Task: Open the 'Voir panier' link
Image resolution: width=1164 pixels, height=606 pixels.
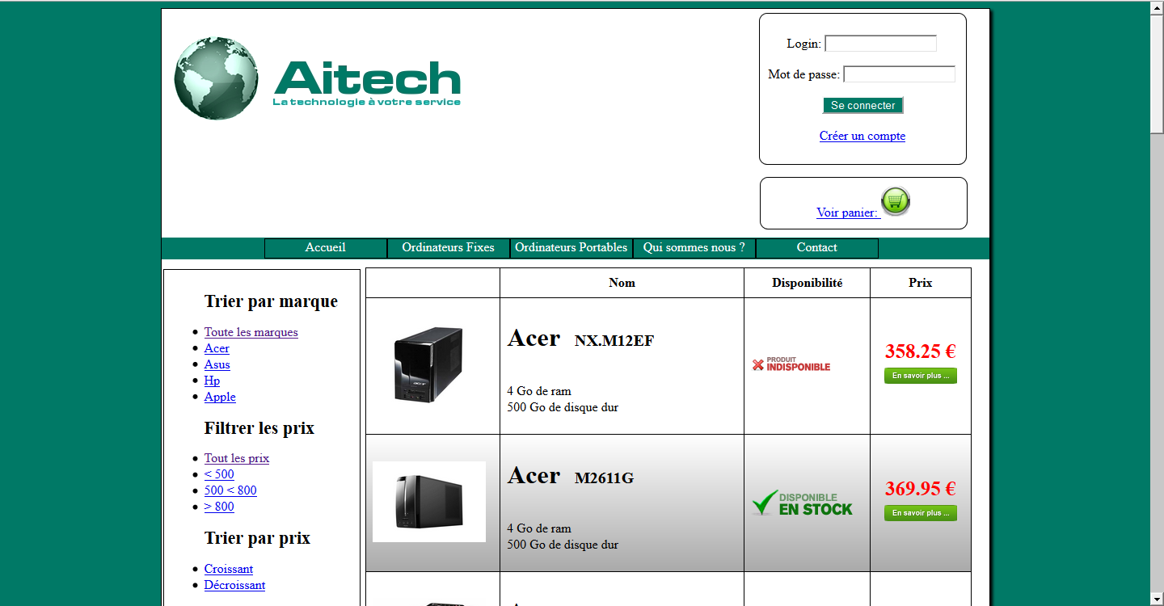Action: [x=847, y=213]
